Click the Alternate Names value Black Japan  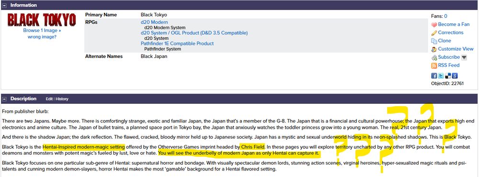tap(154, 56)
